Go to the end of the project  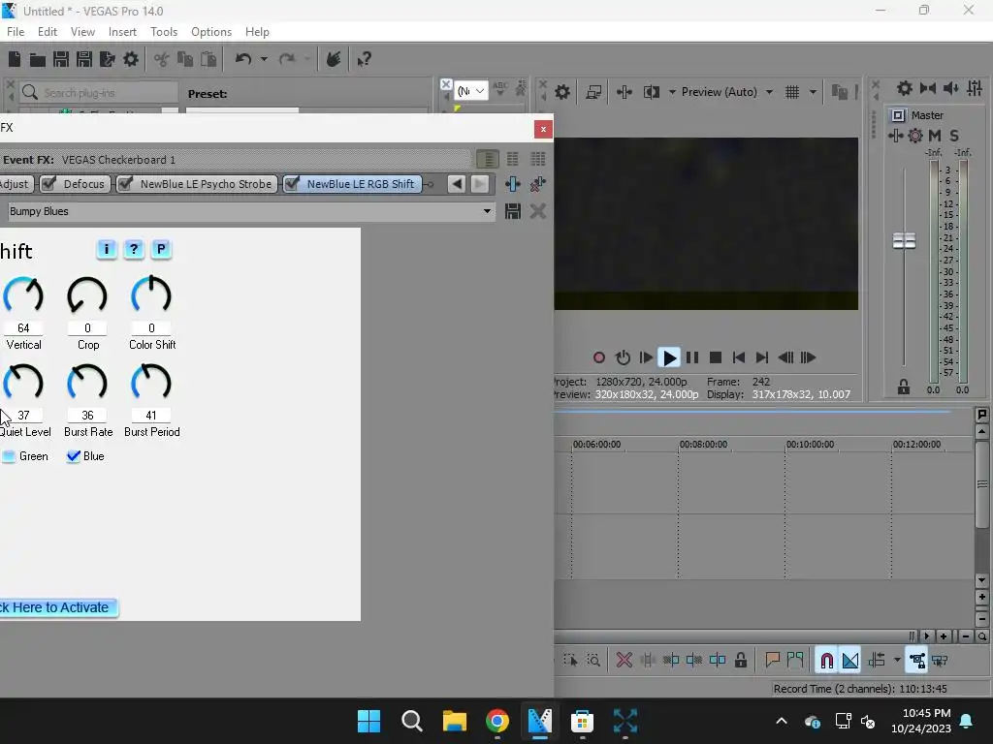point(762,357)
